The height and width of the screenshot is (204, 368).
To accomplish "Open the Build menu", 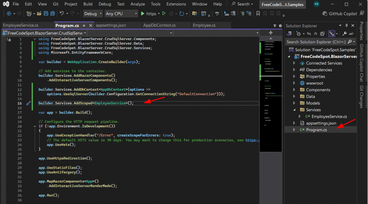I will 88,4.
